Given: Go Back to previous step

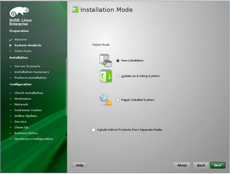Looking at the screenshot, I should point(201,165).
